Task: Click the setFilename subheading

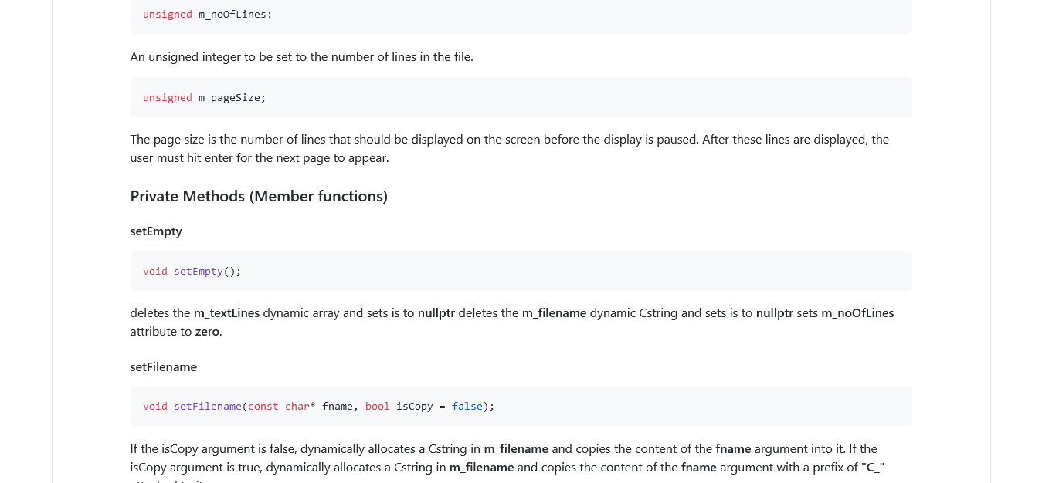Action: point(164,366)
